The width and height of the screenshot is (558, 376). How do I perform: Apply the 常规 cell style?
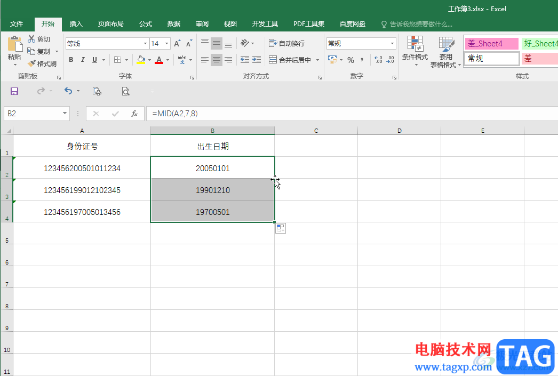491,59
